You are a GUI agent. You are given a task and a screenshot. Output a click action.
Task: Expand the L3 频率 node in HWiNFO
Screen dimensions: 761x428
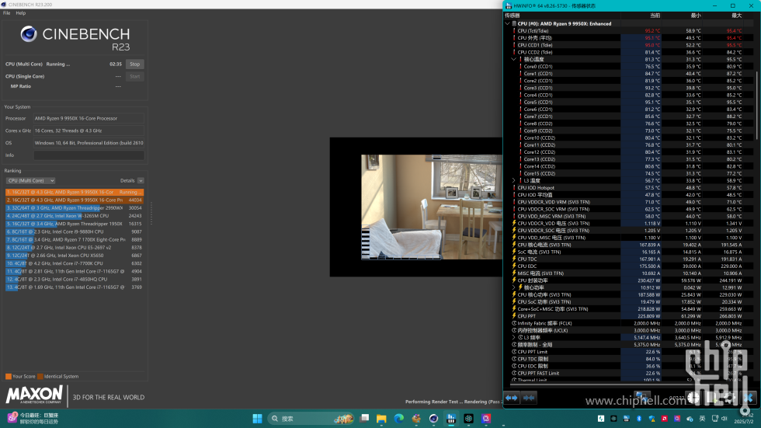click(514, 337)
